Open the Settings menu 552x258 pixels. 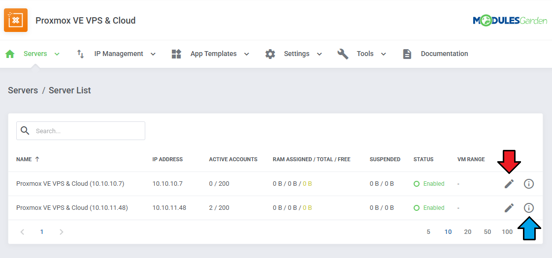pyautogui.click(x=297, y=54)
